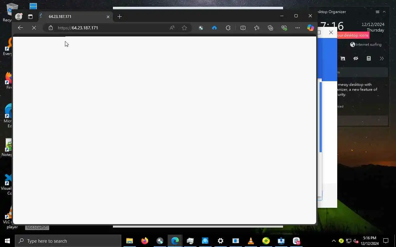Open the Edge profile avatar
This screenshot has height=247, width=396.
pos(19,16)
